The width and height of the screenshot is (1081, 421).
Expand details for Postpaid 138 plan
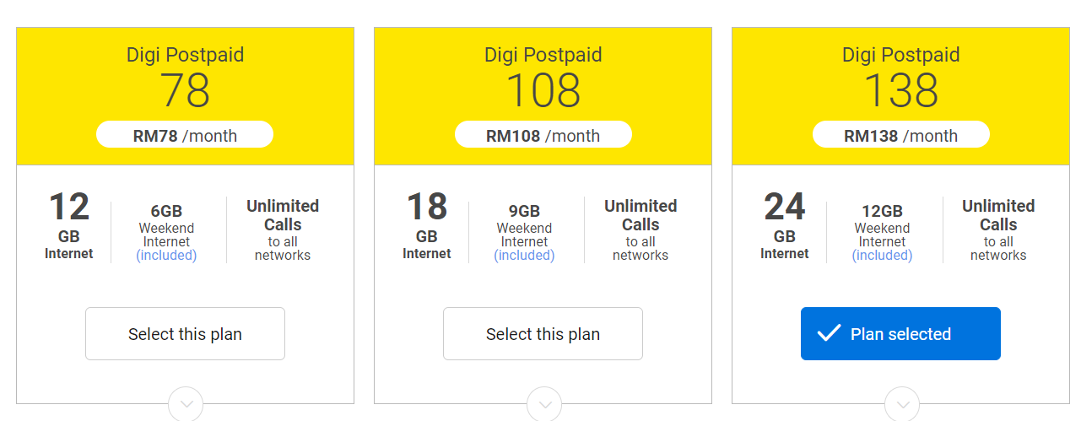pos(901,404)
